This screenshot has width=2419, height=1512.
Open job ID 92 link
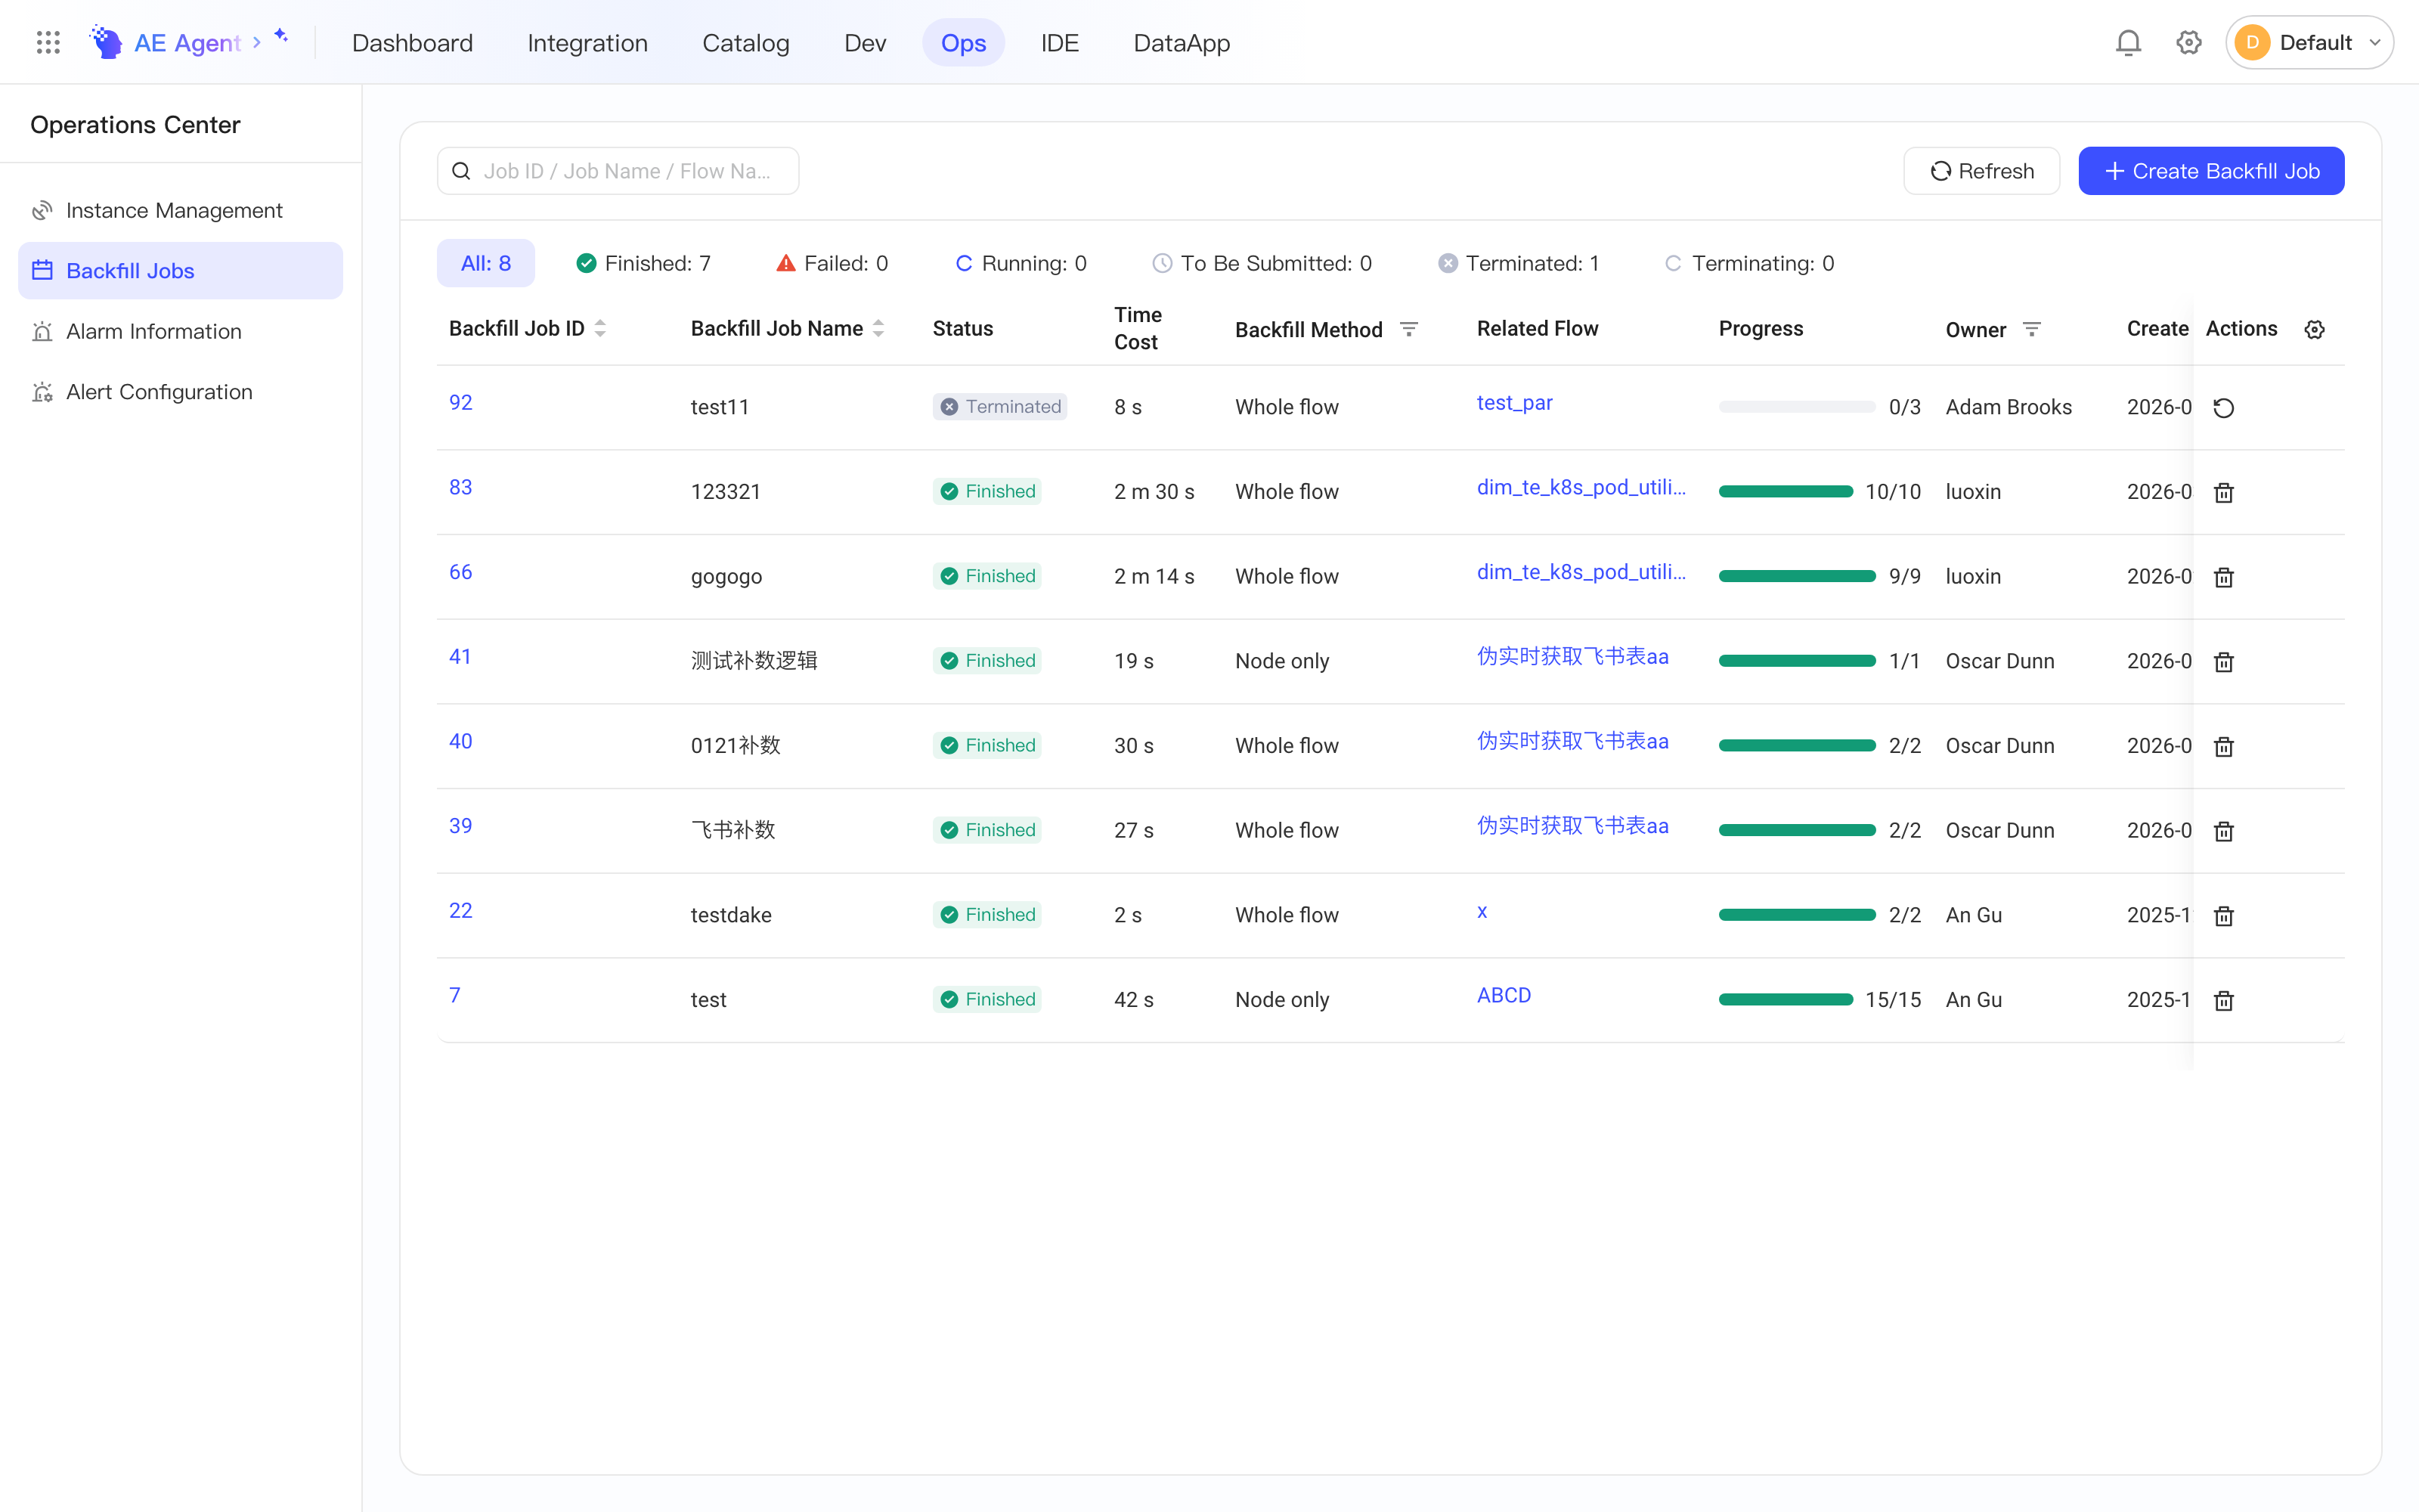pyautogui.click(x=460, y=402)
